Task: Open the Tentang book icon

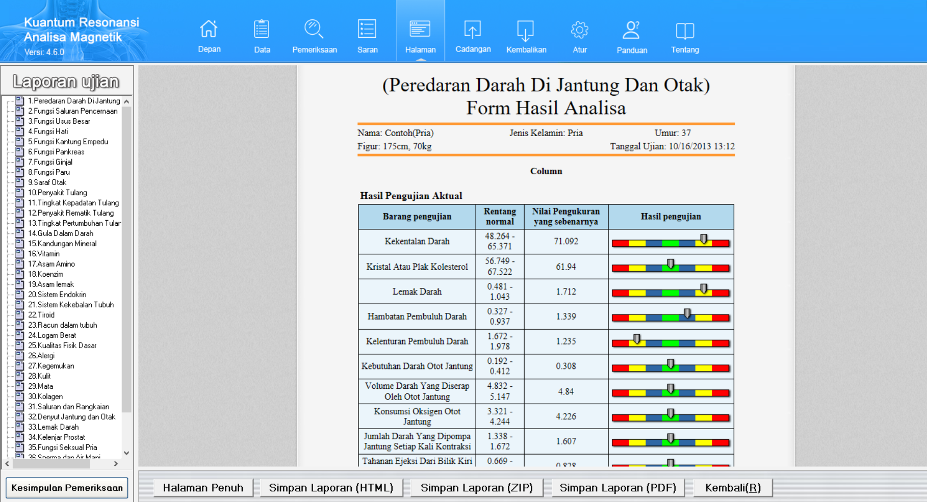Action: (685, 31)
